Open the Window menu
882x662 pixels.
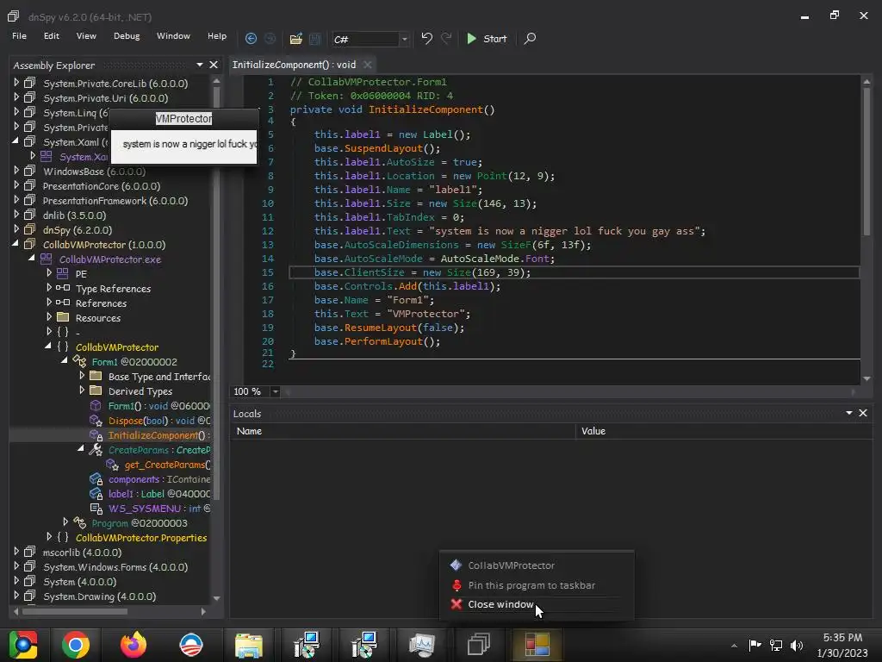(x=173, y=35)
